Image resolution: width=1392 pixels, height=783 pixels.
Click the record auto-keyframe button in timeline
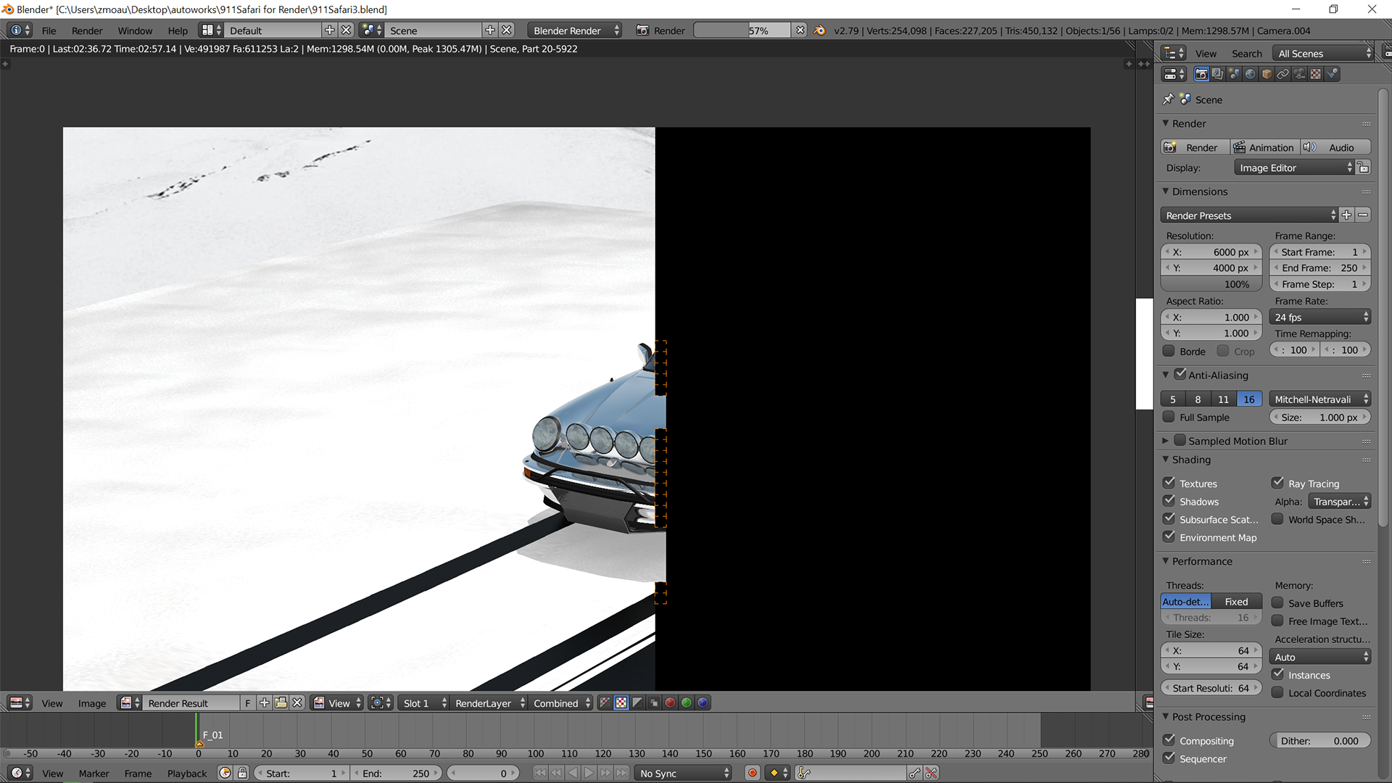click(753, 773)
